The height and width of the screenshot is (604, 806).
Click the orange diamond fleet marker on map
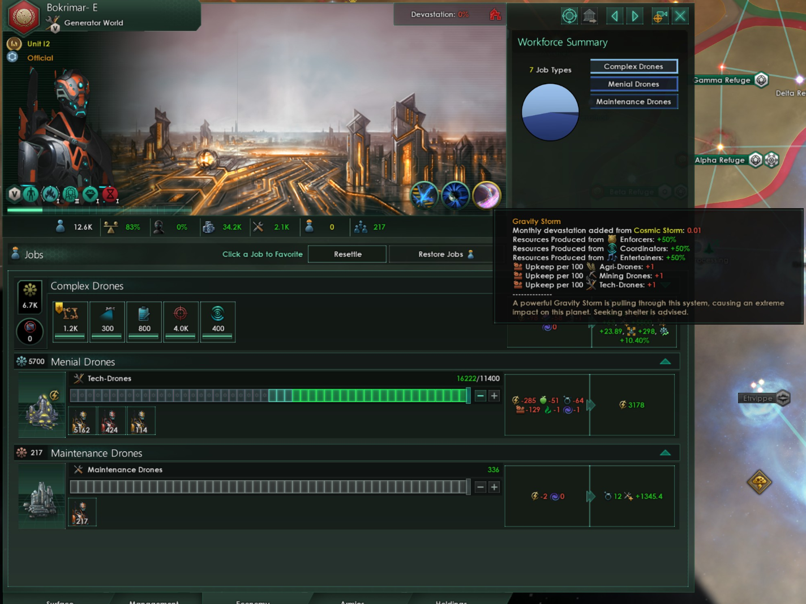coord(760,482)
